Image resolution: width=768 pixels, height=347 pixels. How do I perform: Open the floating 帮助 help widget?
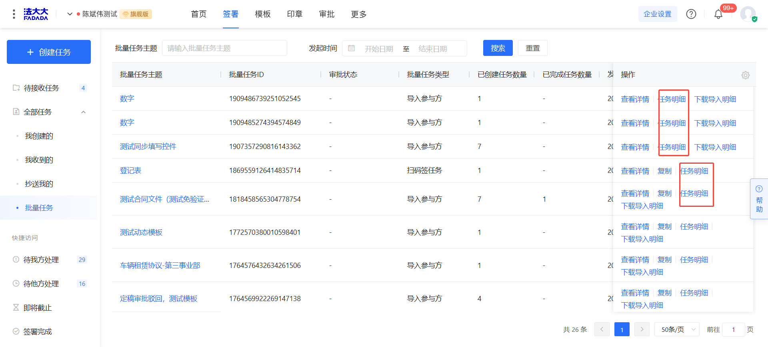pyautogui.click(x=759, y=199)
